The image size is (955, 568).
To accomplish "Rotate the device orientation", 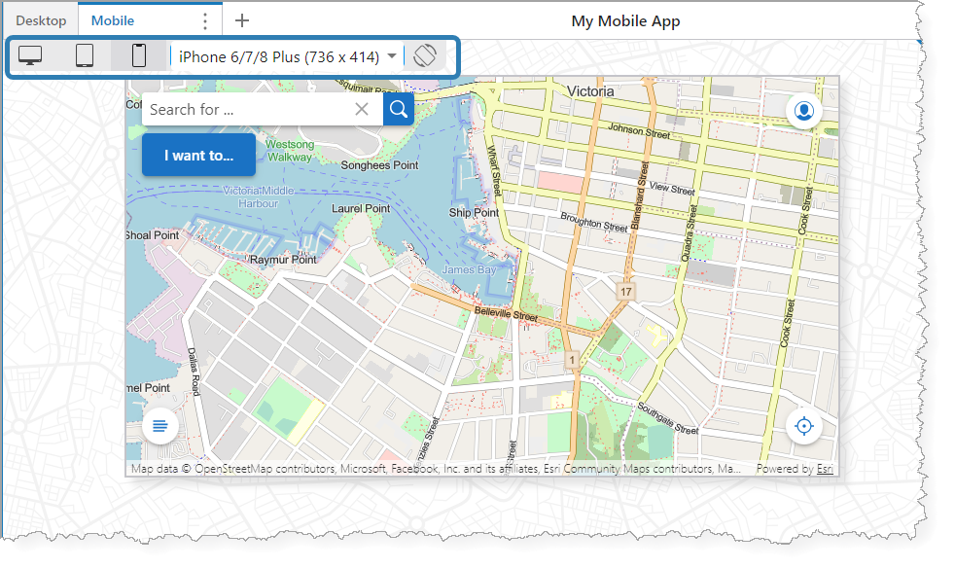I will click(423, 56).
